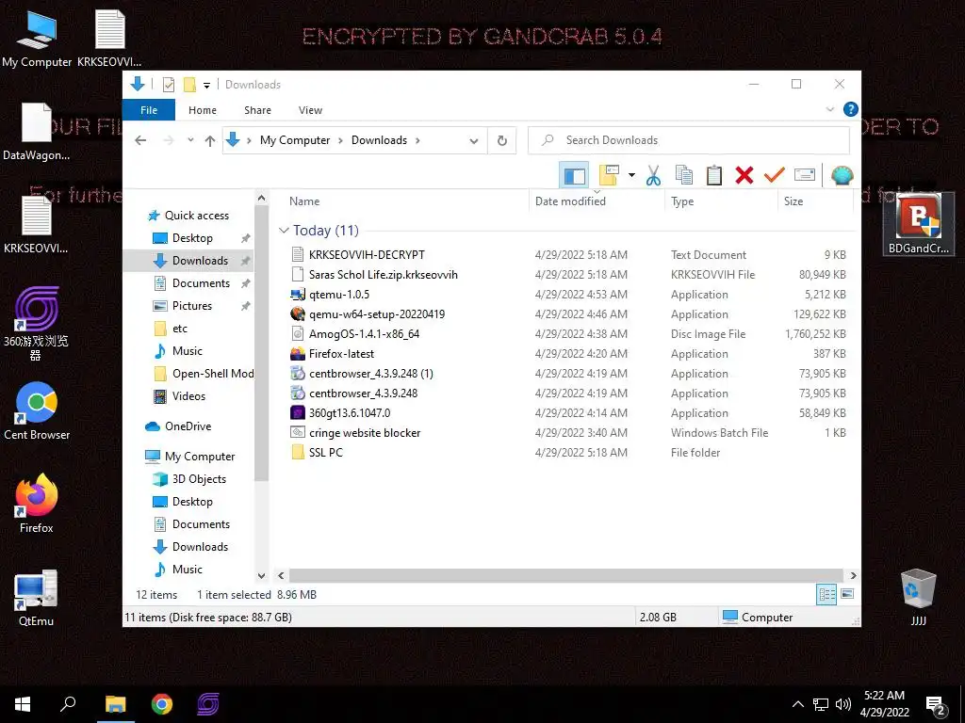Image resolution: width=965 pixels, height=723 pixels.
Task: Select the etc folder in navigation pane
Action: [x=180, y=329]
